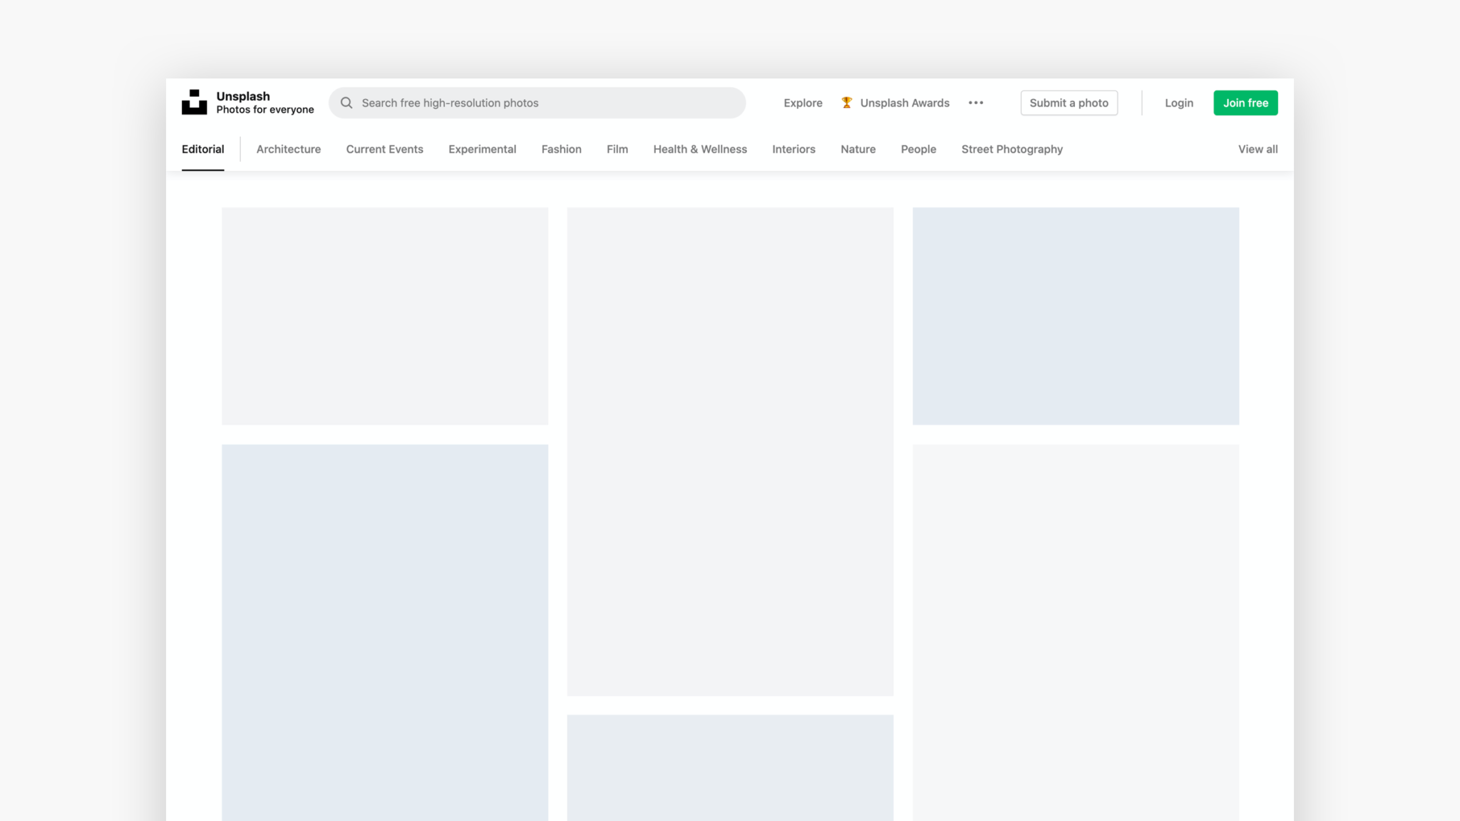Open the Film category tab
Viewport: 1460px width, 821px height.
617,149
